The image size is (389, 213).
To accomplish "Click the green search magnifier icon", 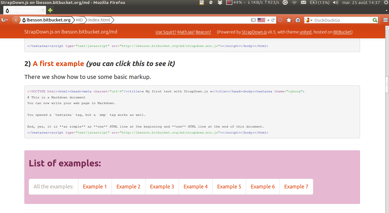I will pyautogui.click(x=375, y=20).
